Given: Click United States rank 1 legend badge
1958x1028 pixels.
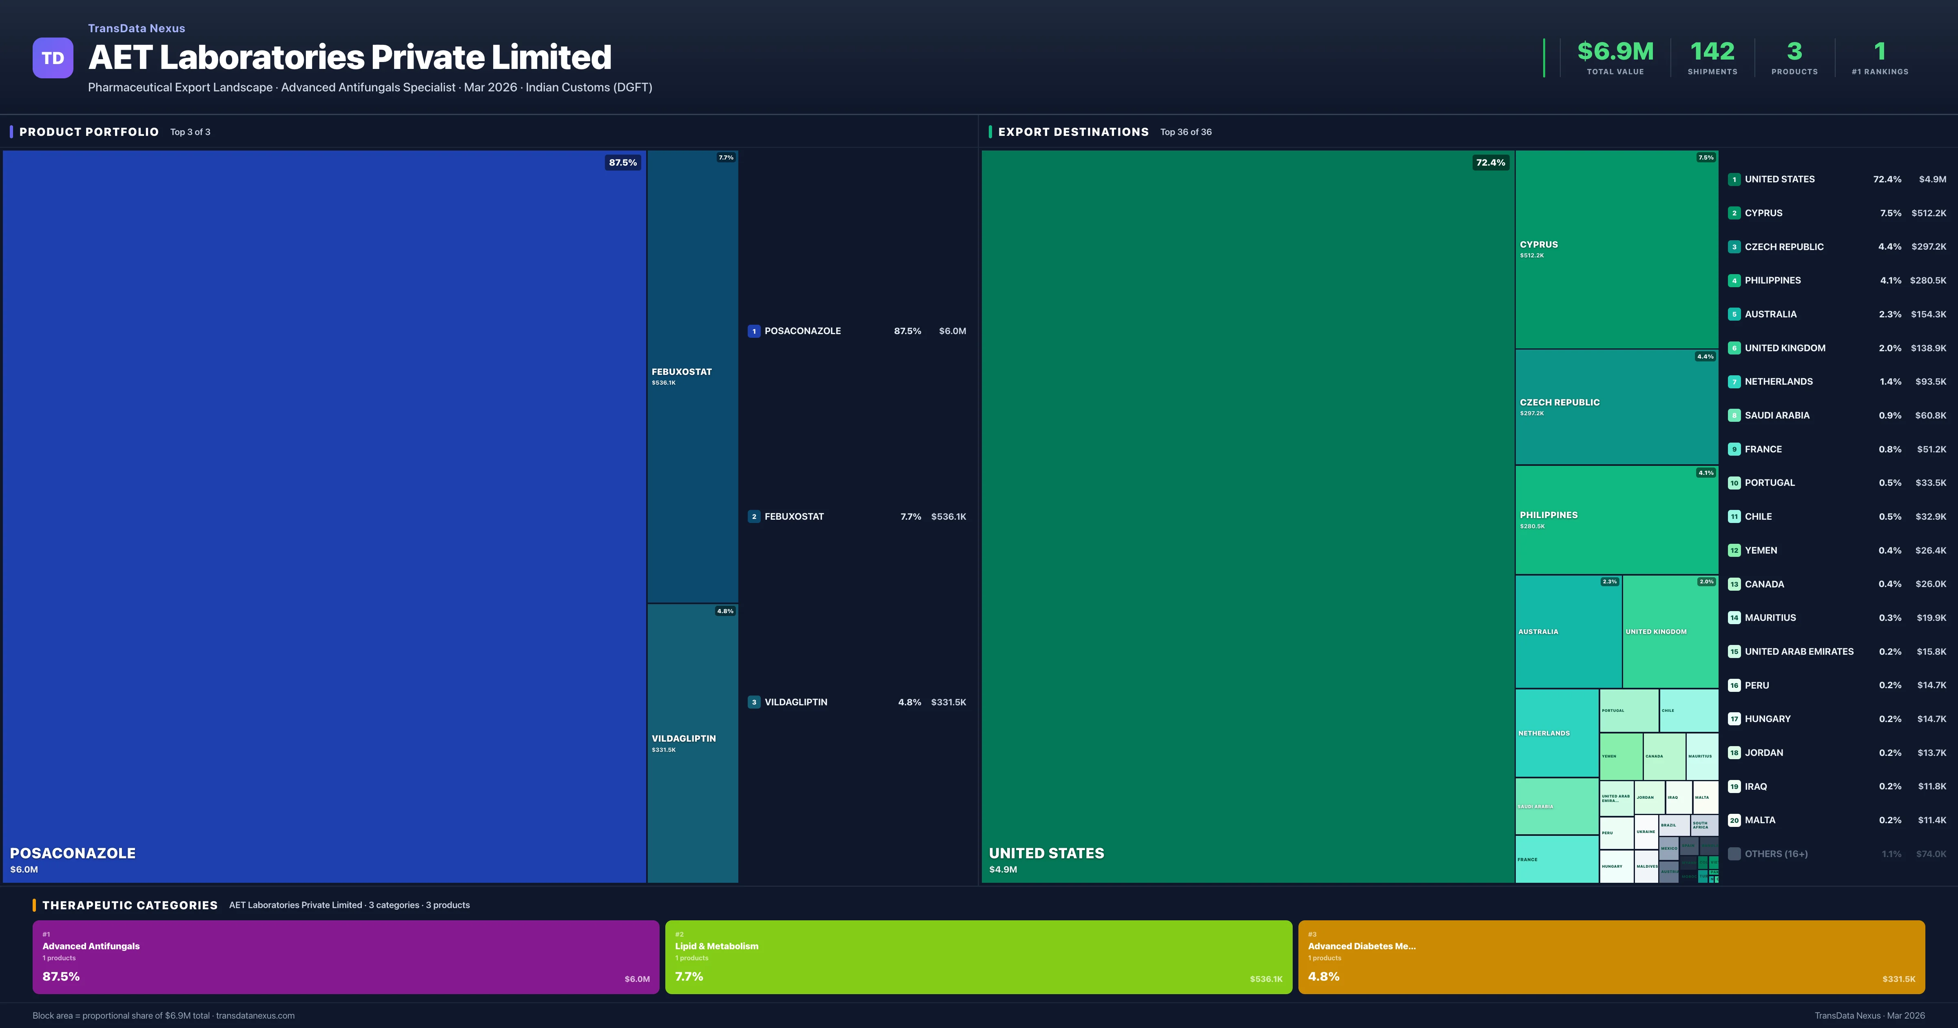Looking at the screenshot, I should (1734, 179).
